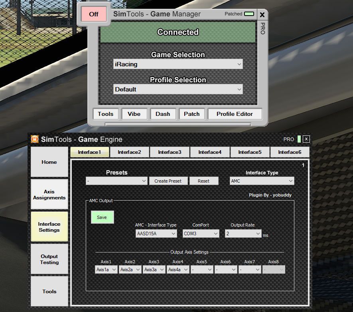The image size is (353, 312).
Task: Click the 'Plugin By - yobuddy' text
Action: click(x=270, y=195)
